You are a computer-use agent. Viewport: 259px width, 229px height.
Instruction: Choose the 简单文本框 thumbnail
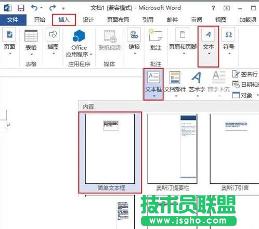pos(110,153)
